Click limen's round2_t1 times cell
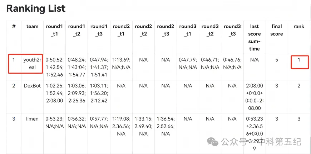This screenshot has height=154, width=311. tap(121, 126)
